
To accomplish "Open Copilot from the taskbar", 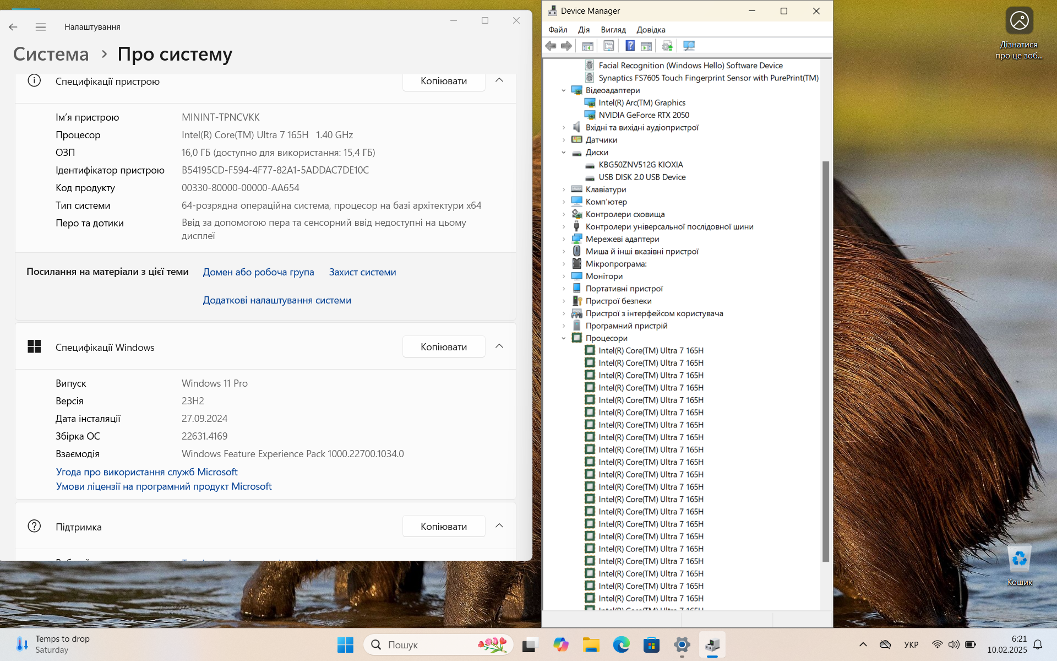I will point(561,644).
